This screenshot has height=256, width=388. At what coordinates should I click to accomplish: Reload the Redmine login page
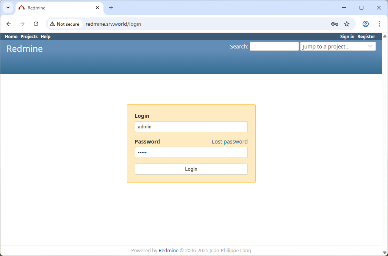click(36, 24)
